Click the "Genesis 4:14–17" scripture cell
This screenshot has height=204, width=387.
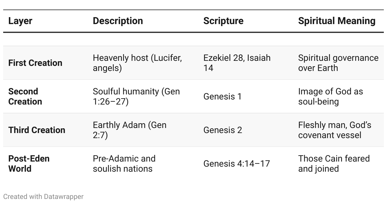236,163
